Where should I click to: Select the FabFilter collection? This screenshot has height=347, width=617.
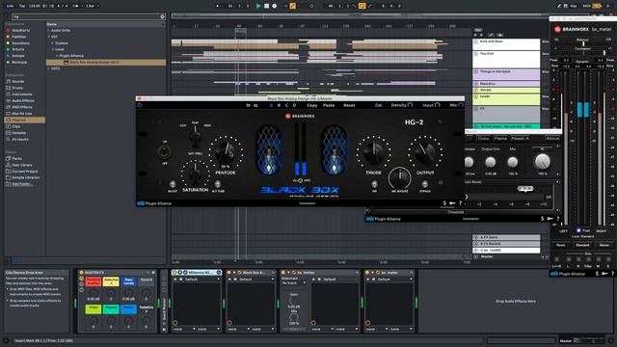(x=19, y=37)
